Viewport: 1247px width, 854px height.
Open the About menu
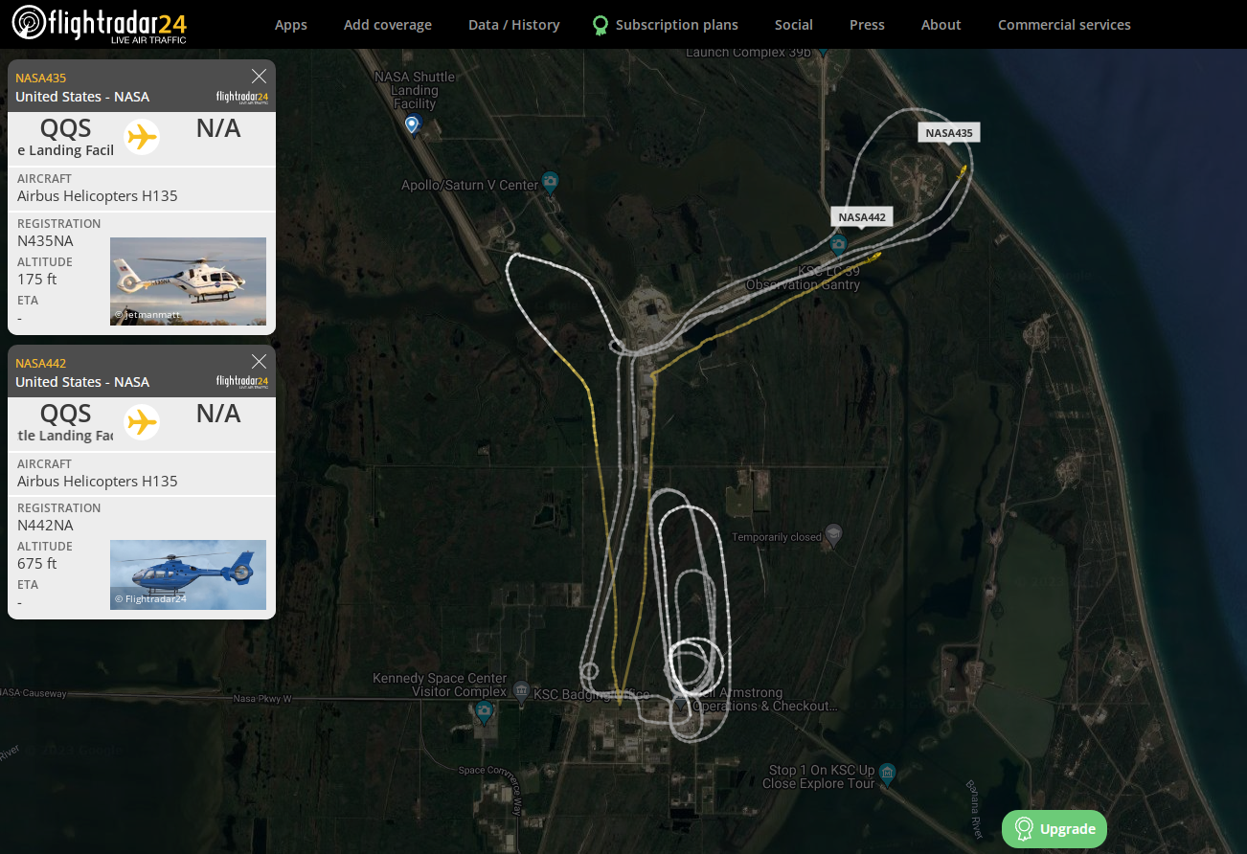point(941,25)
